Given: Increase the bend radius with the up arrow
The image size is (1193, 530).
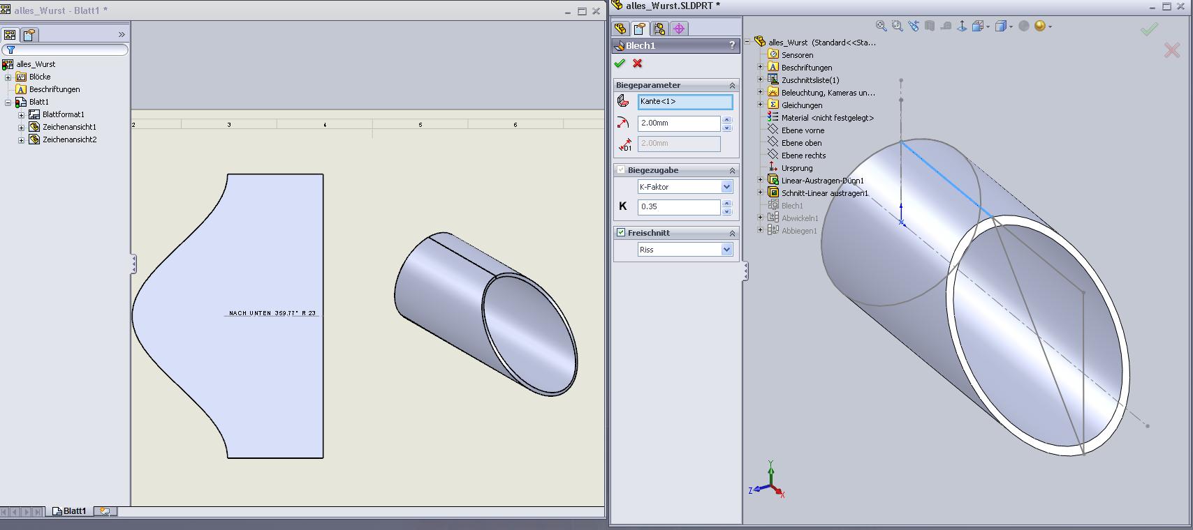Looking at the screenshot, I should click(727, 119).
